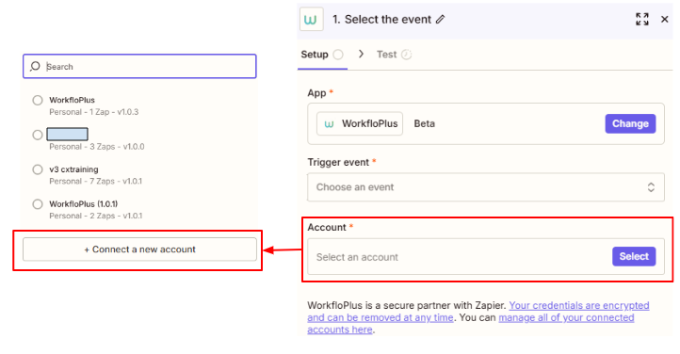Click the magnifier icon in Search box
The image size is (680, 354).
35,66
